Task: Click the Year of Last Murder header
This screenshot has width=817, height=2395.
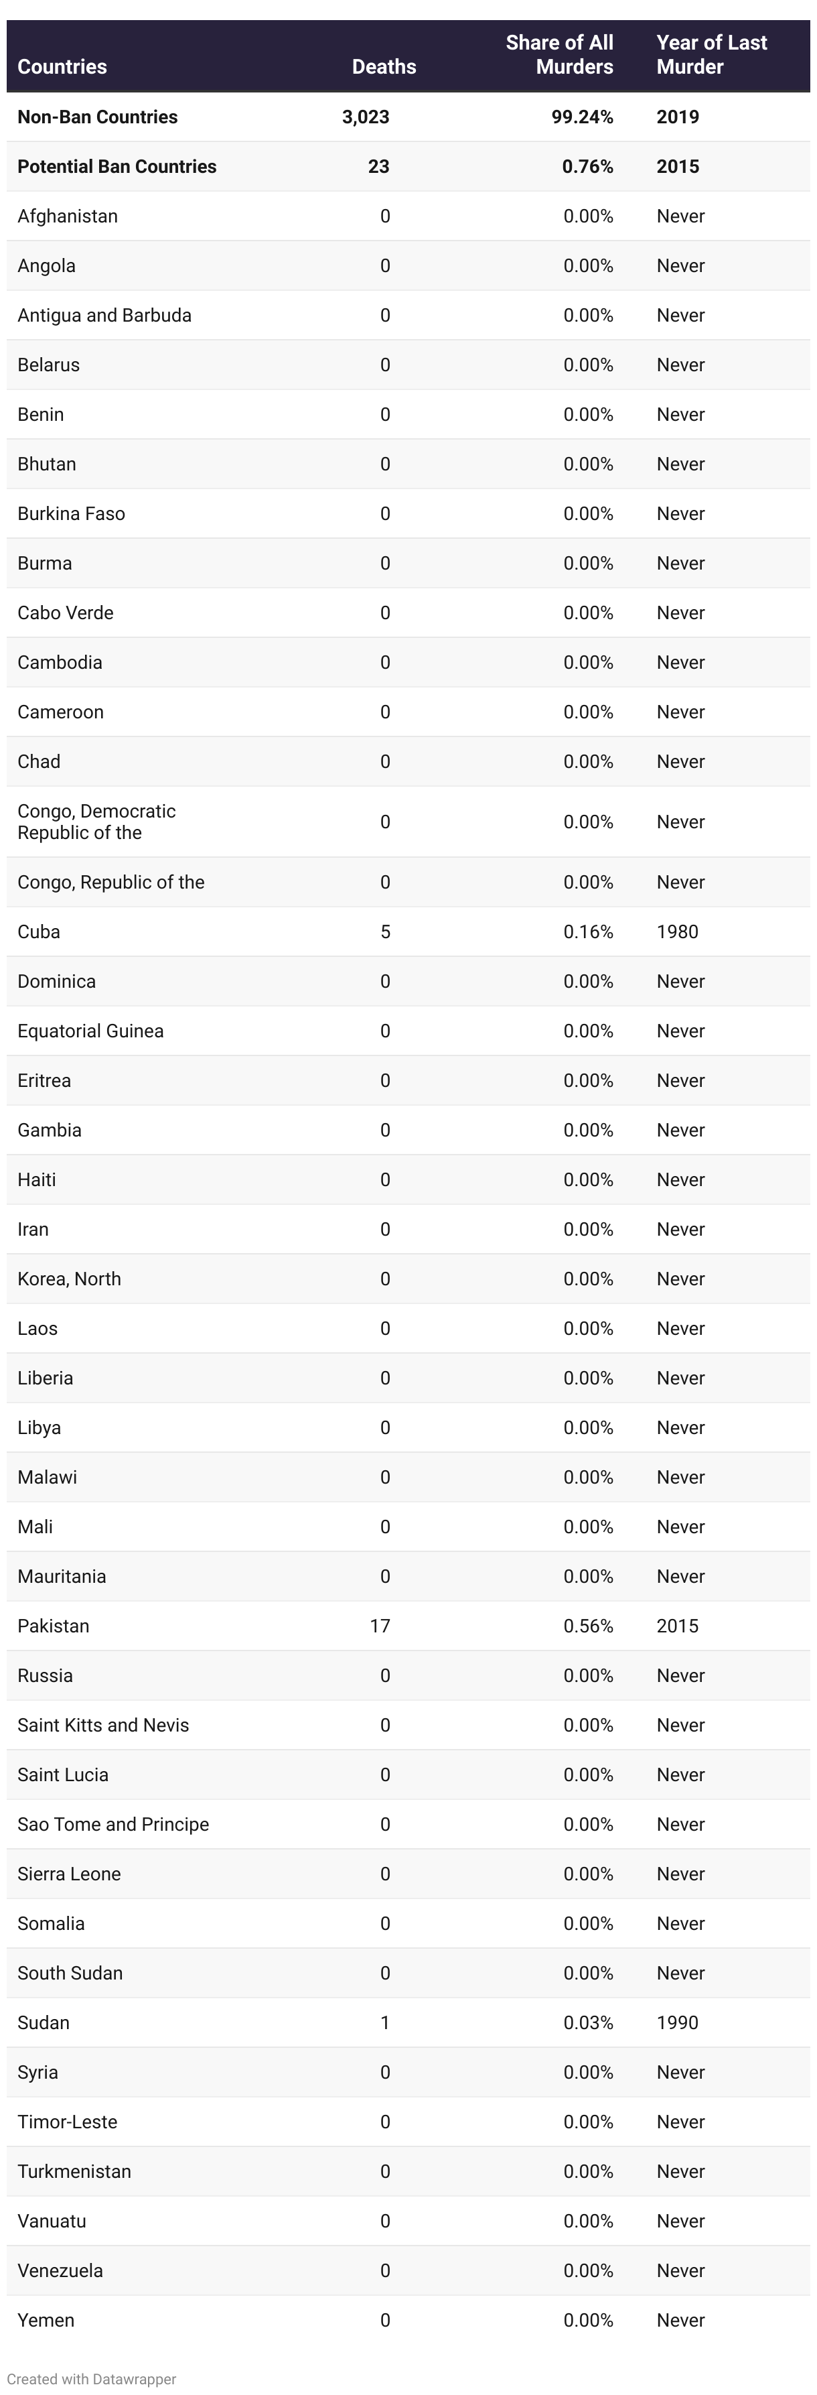Action: click(x=711, y=55)
